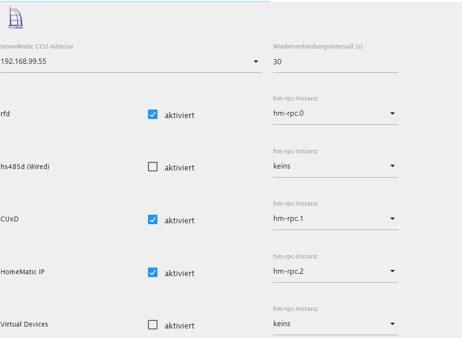The height and width of the screenshot is (338, 462).
Task: Click the aktiviert label beside CUxD
Action: click(179, 220)
